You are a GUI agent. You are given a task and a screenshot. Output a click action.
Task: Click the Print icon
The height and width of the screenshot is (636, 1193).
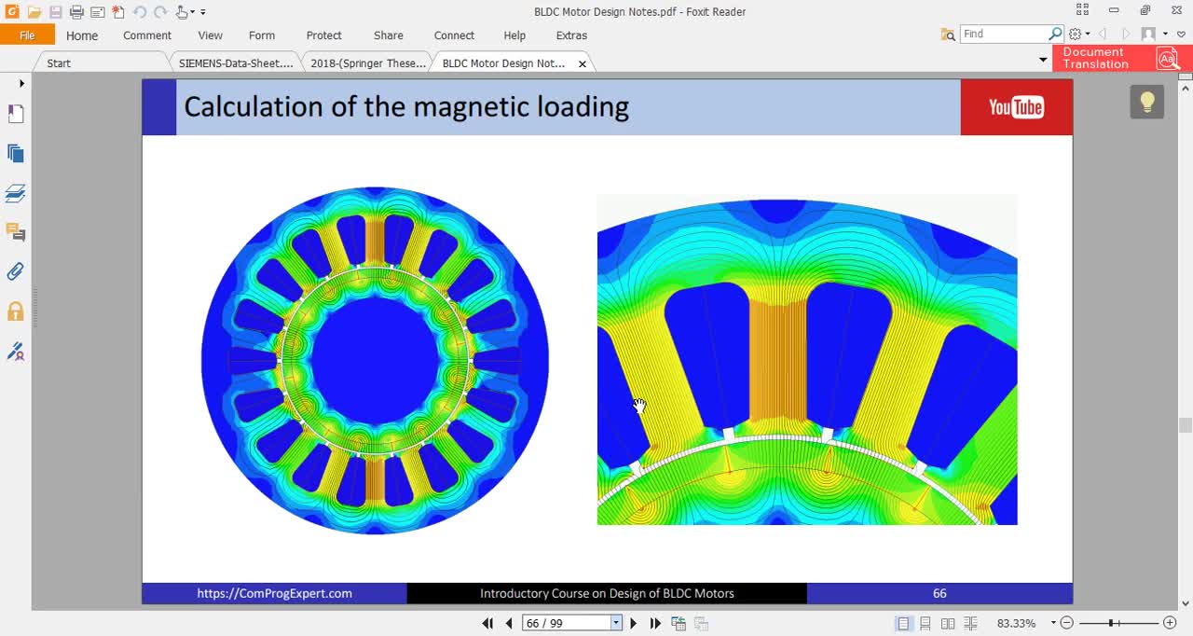click(x=76, y=12)
